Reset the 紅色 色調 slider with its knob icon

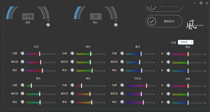(22, 54)
